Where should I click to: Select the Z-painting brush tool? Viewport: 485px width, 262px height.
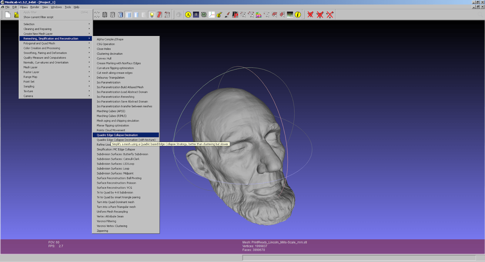pos(227,15)
